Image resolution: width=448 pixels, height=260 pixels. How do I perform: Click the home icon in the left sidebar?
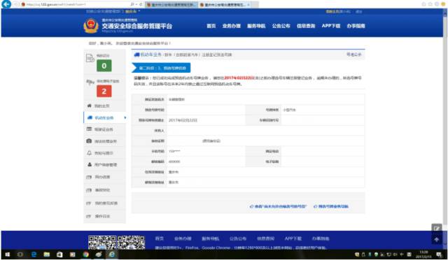pos(89,106)
